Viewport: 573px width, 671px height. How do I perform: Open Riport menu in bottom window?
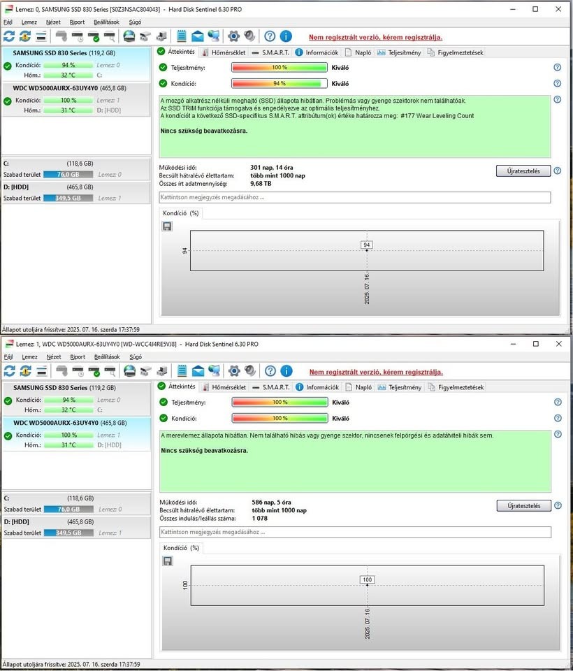78,356
